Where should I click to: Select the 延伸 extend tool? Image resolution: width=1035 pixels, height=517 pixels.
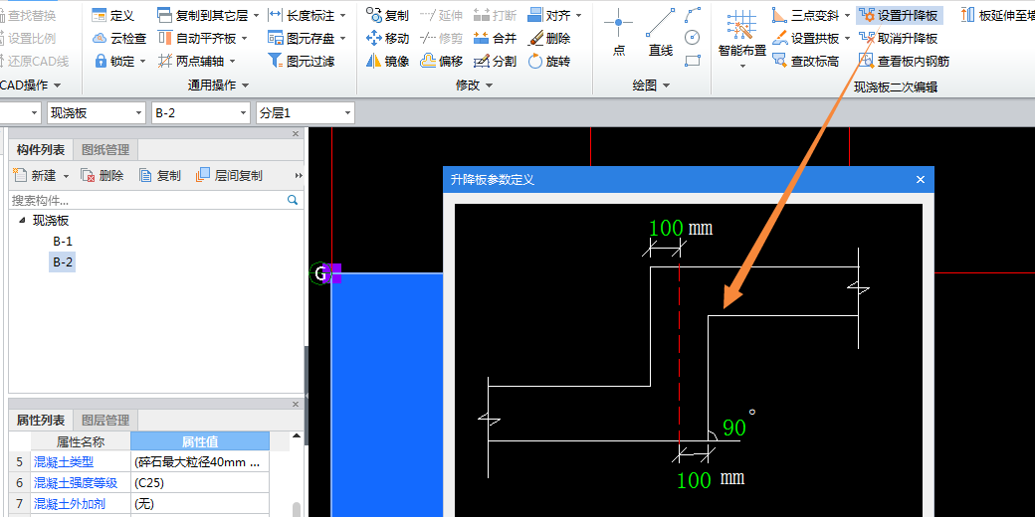coord(442,15)
